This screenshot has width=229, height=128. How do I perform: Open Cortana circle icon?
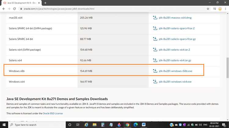point(70,125)
